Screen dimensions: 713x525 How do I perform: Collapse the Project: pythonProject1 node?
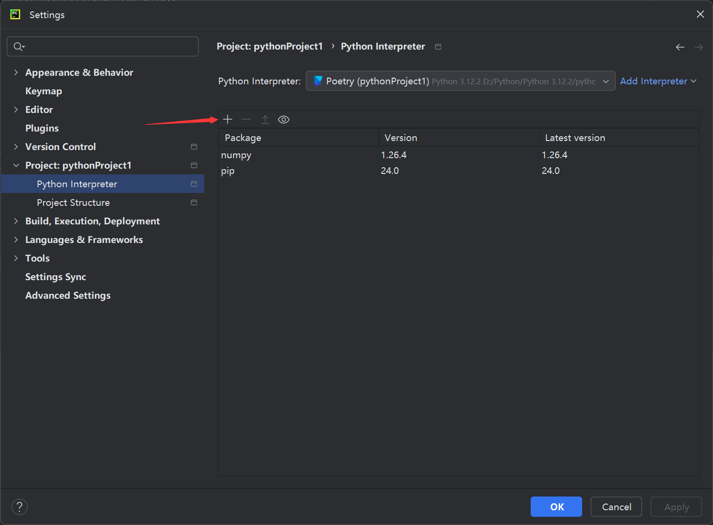(x=16, y=165)
